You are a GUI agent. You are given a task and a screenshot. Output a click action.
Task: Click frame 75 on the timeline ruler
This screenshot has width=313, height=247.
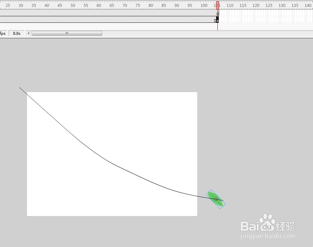tap(138, 6)
